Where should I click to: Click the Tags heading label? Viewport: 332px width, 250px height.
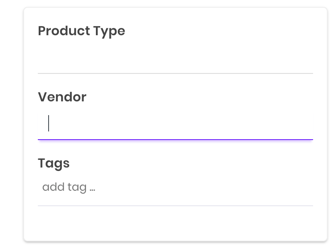pyautogui.click(x=54, y=163)
